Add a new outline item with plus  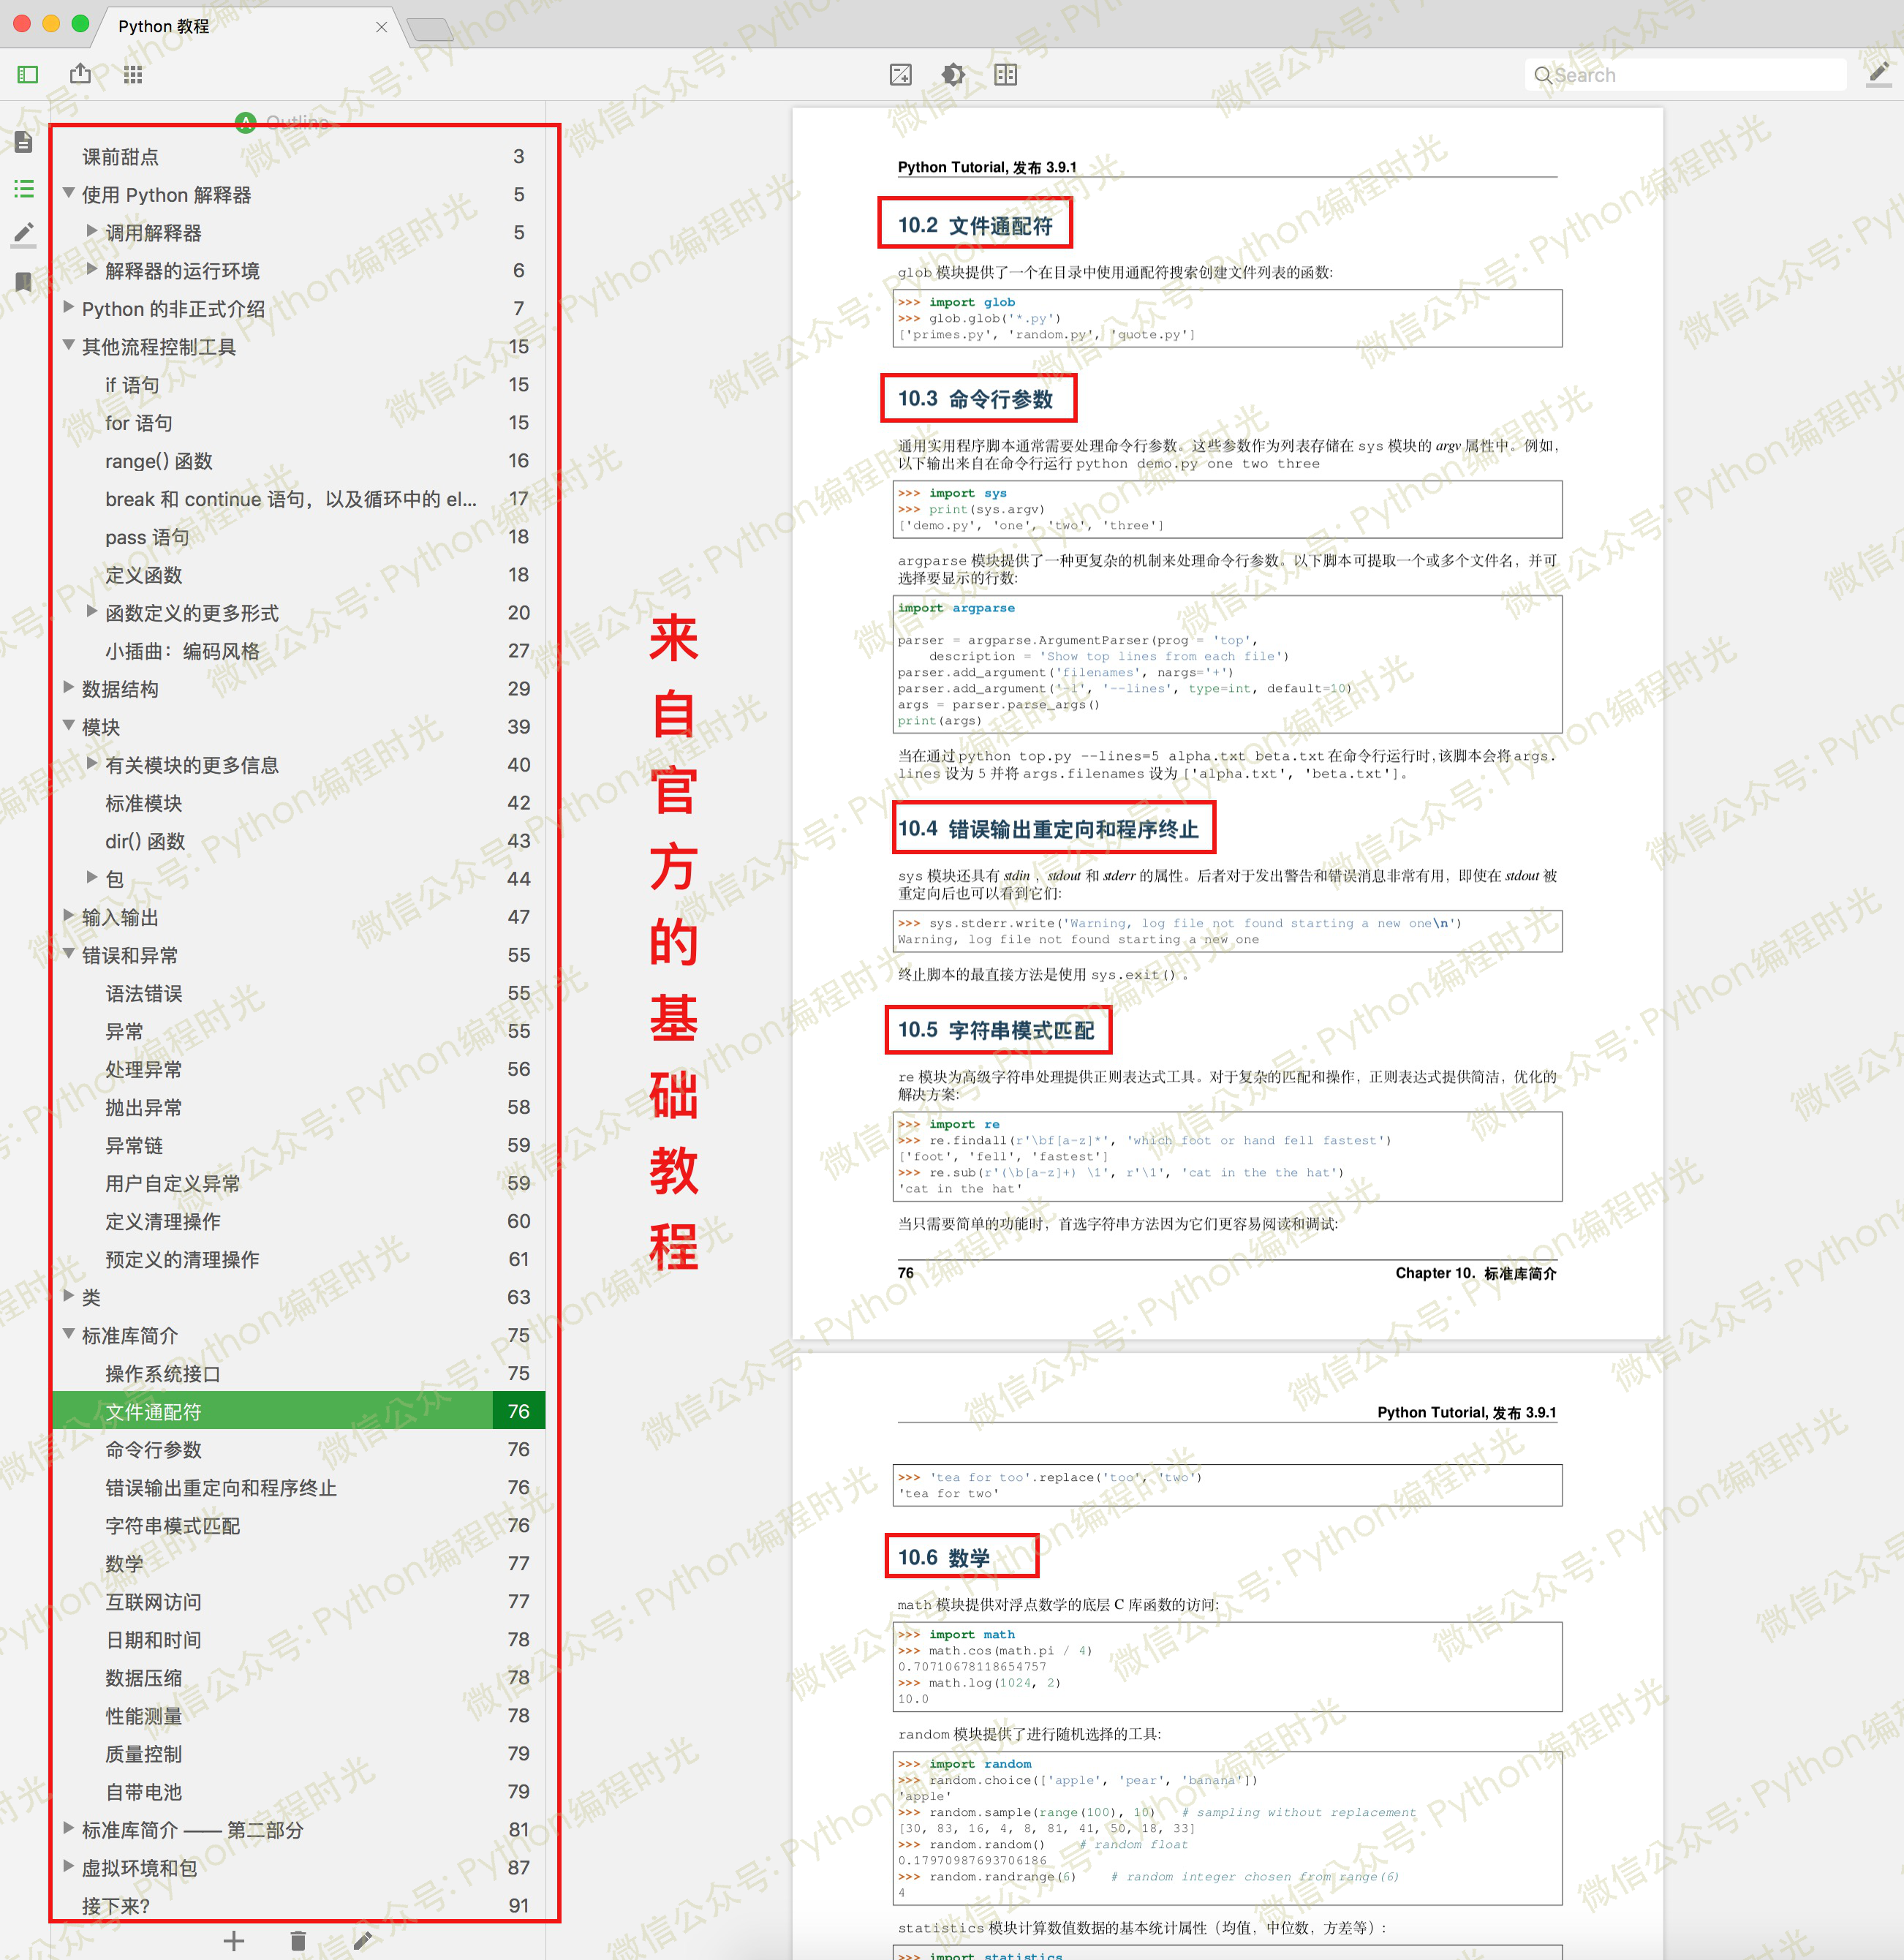click(234, 1941)
